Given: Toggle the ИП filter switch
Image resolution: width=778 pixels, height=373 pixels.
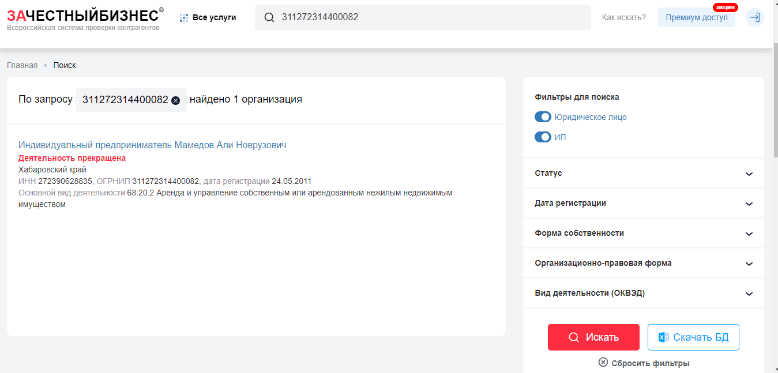Looking at the screenshot, I should pos(543,137).
